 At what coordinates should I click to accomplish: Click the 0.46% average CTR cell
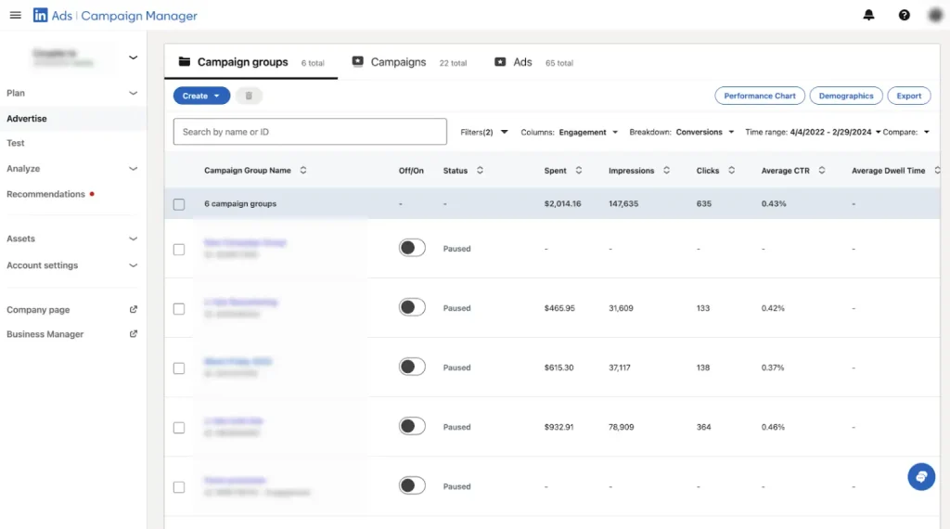click(x=773, y=427)
